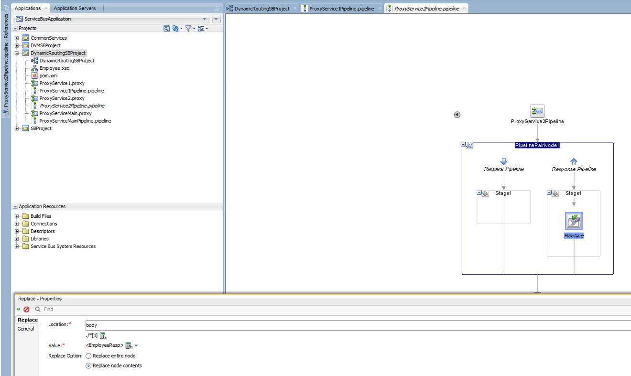The width and height of the screenshot is (631, 376).
Task: Select the Replace action in the Response Pipeline
Action: point(573,220)
